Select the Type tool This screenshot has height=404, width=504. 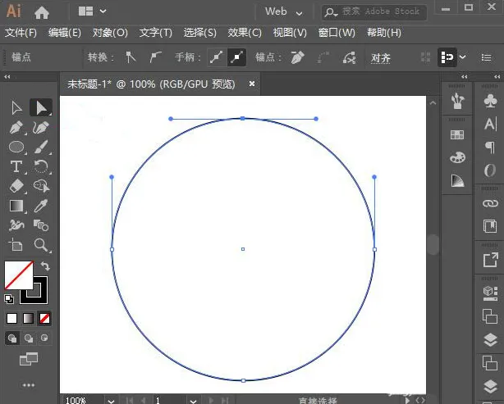(x=16, y=166)
